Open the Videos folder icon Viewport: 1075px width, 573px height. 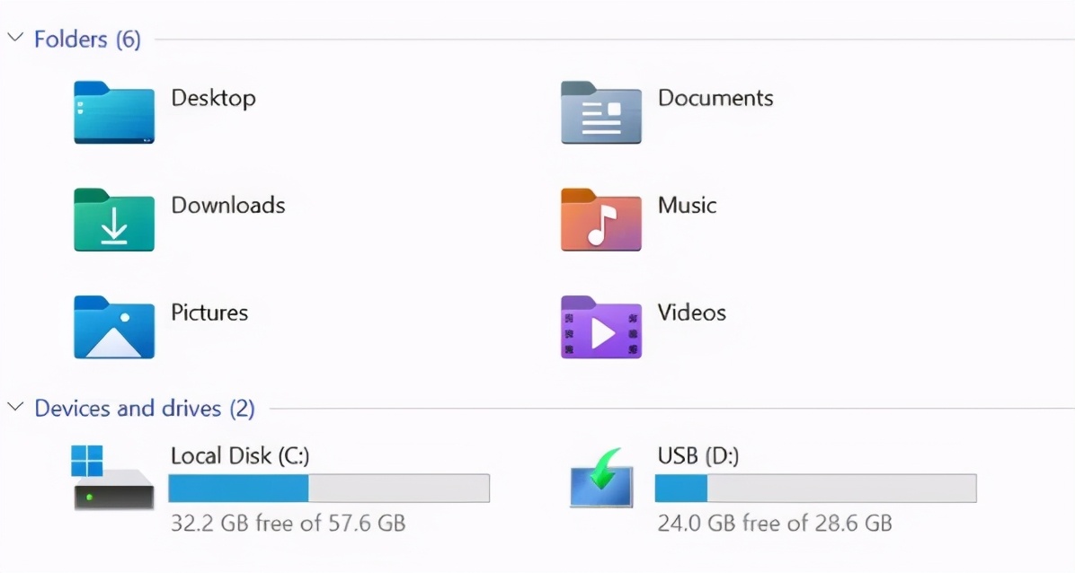click(600, 327)
